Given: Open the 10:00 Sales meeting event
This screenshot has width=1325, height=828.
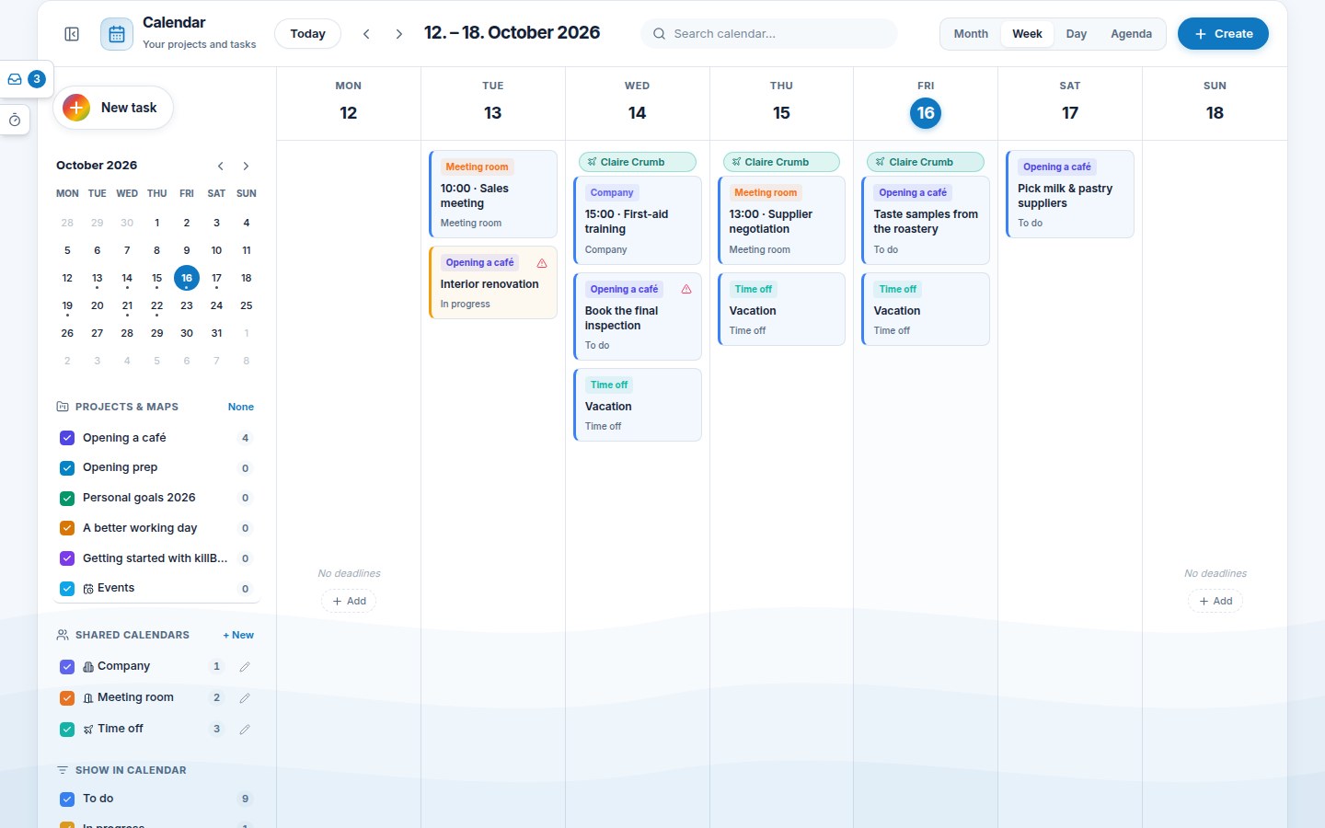Looking at the screenshot, I should click(x=493, y=194).
